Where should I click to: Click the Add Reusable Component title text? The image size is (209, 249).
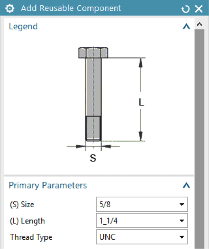[71, 8]
